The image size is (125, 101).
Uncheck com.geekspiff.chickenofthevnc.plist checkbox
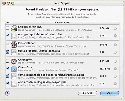click(x=7, y=36)
